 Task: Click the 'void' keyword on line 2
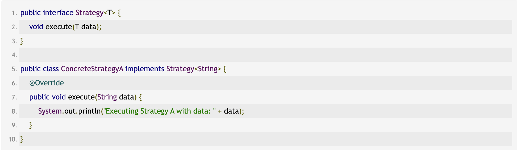tap(36, 27)
